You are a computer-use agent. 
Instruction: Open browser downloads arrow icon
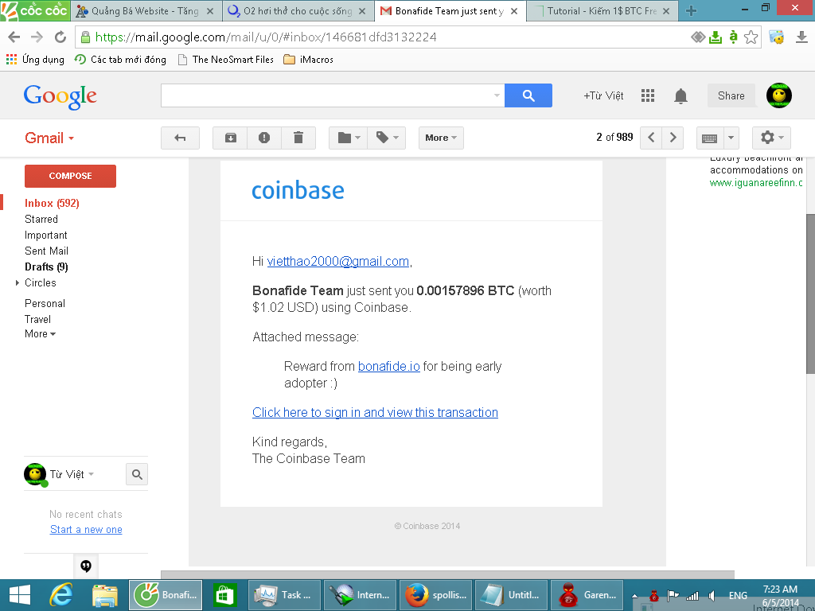click(801, 37)
